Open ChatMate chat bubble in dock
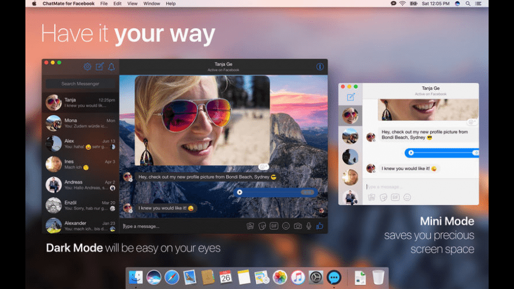This screenshot has width=514, height=289. pos(334,278)
